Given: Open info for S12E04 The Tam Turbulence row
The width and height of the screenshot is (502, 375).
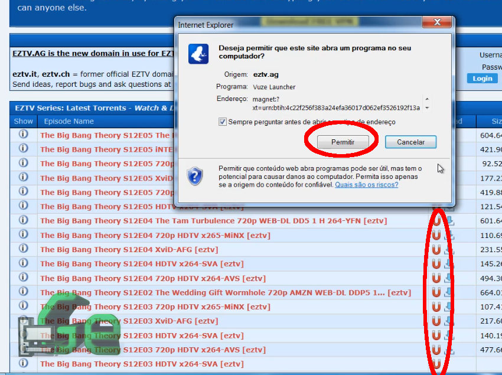Looking at the screenshot, I should (24, 220).
